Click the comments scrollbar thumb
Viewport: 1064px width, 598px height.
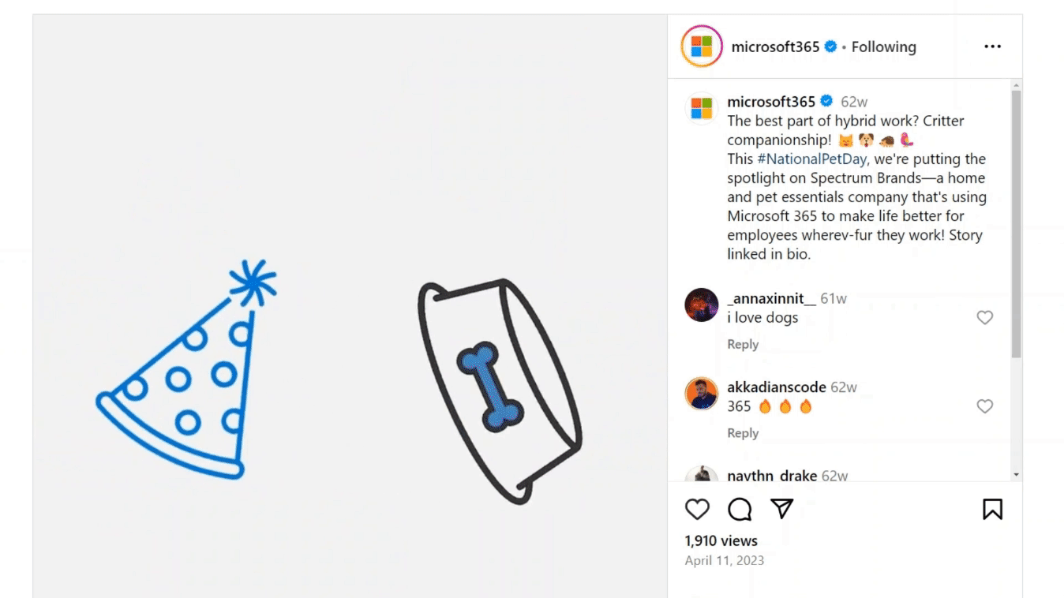pyautogui.click(x=1016, y=224)
